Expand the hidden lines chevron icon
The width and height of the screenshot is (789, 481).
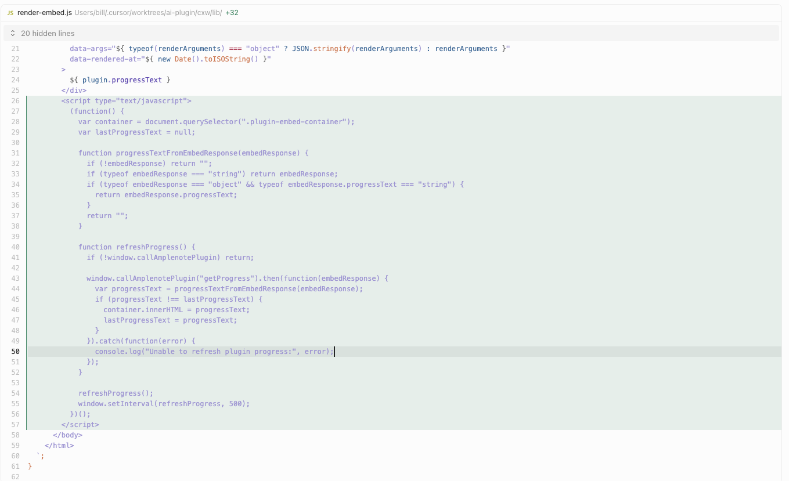[13, 34]
